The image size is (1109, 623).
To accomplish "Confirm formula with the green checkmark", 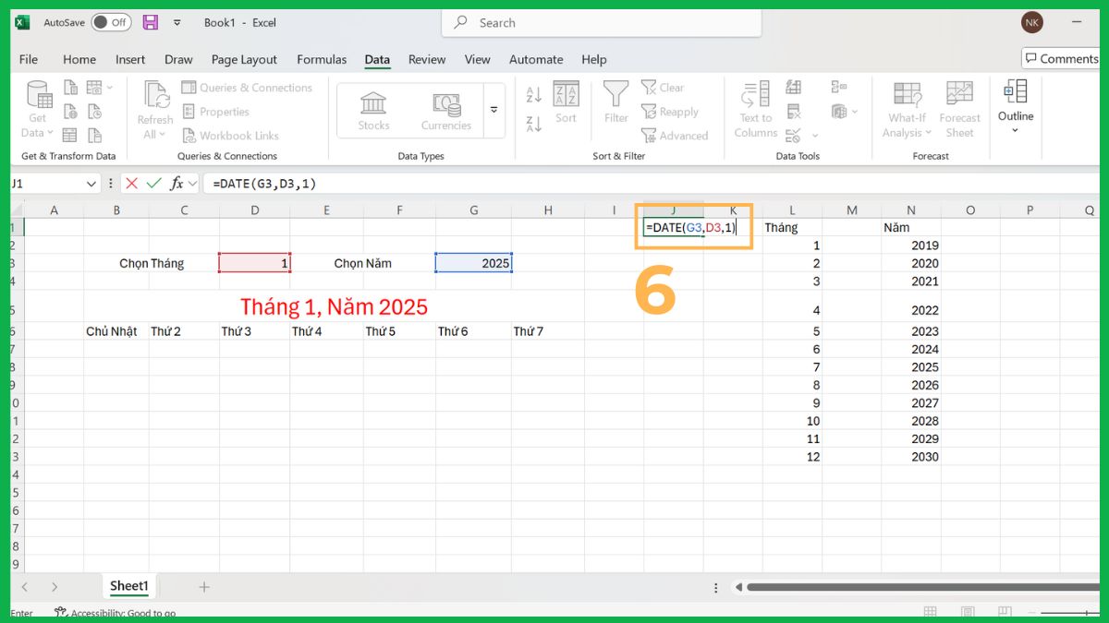I will click(x=153, y=183).
